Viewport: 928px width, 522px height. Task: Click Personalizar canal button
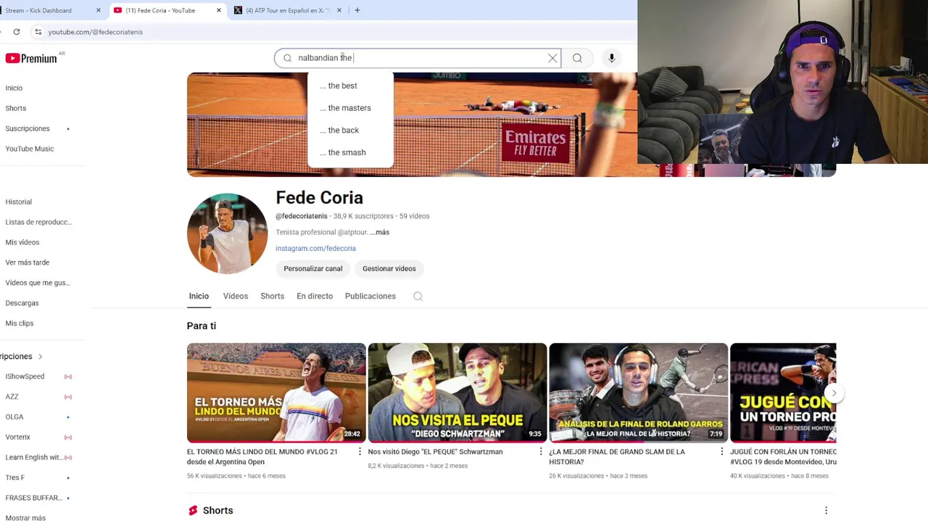(x=313, y=268)
